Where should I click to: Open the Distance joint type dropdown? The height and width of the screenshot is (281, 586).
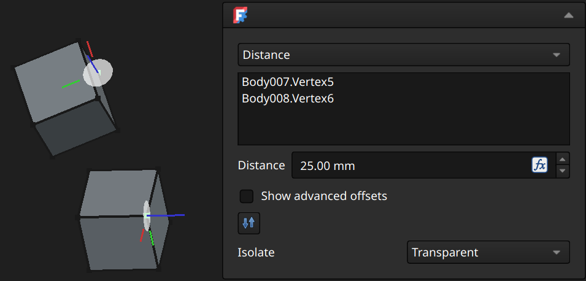tap(404, 55)
